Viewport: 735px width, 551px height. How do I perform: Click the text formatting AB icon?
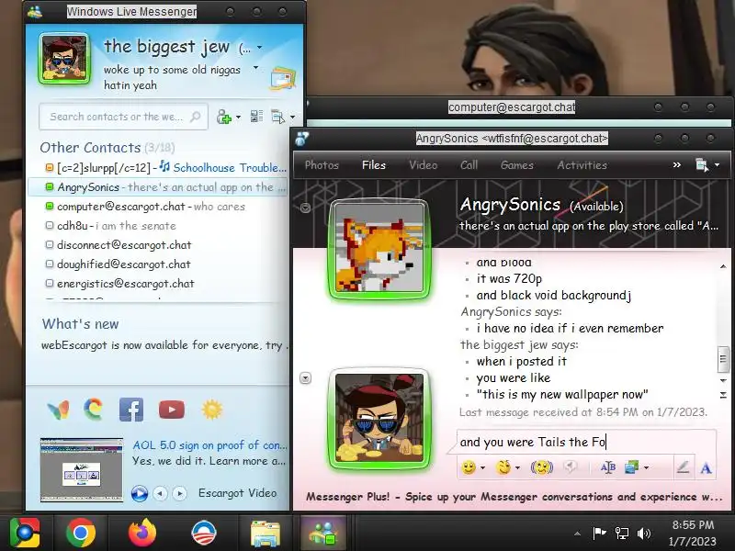point(608,467)
